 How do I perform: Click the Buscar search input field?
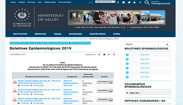pyautogui.click(x=145, y=44)
